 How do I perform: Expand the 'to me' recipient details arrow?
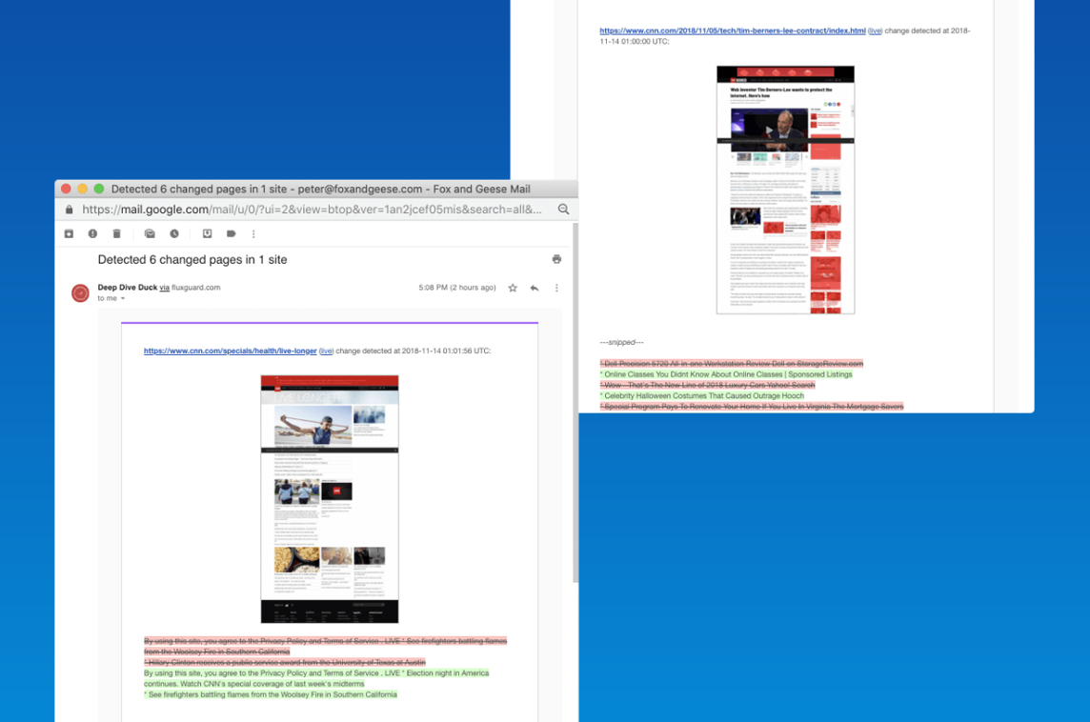123,299
